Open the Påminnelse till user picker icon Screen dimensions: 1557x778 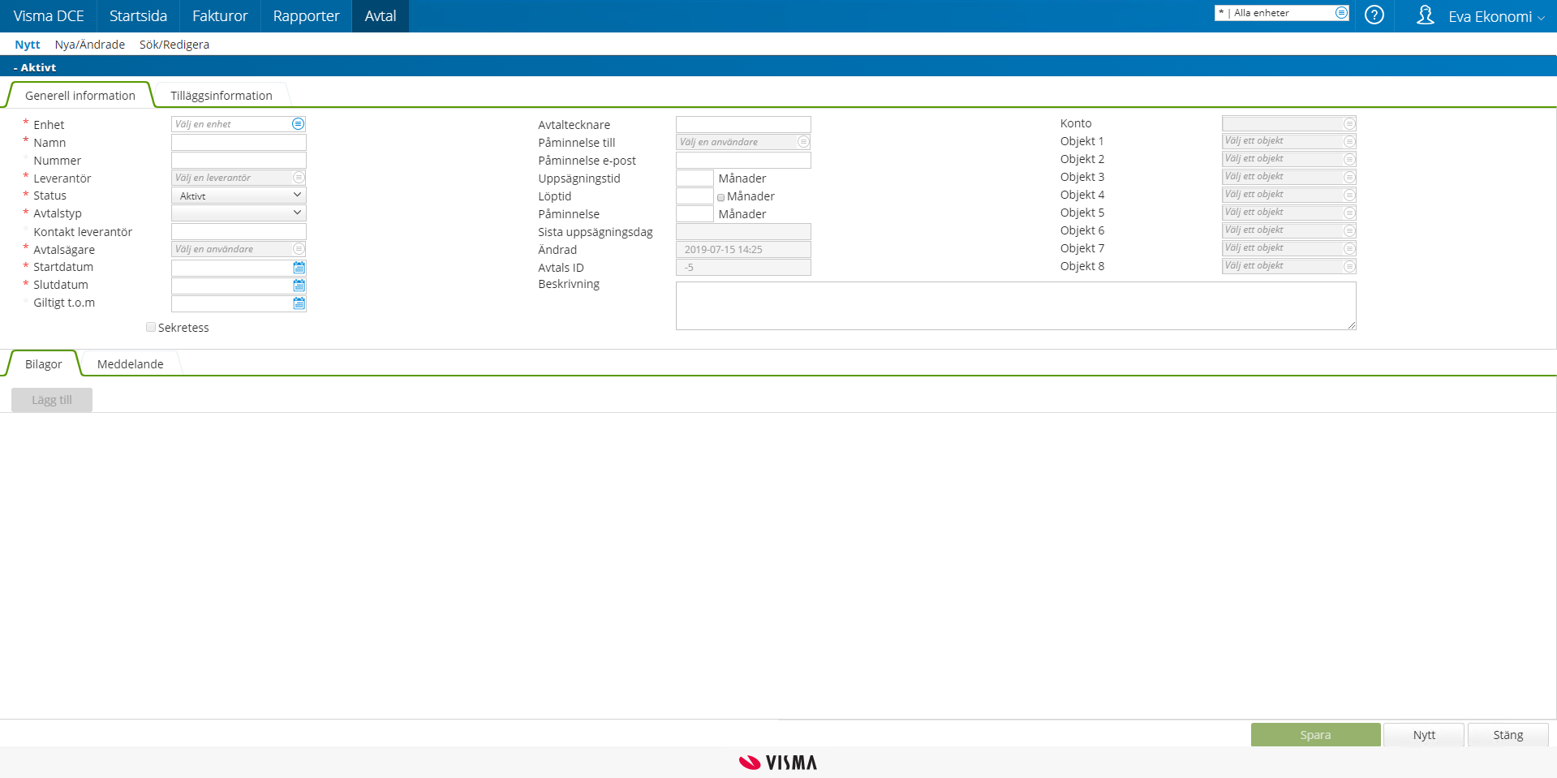(803, 141)
